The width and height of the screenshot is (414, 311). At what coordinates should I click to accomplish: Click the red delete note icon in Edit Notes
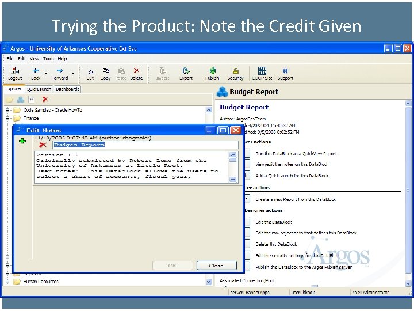[x=43, y=145]
